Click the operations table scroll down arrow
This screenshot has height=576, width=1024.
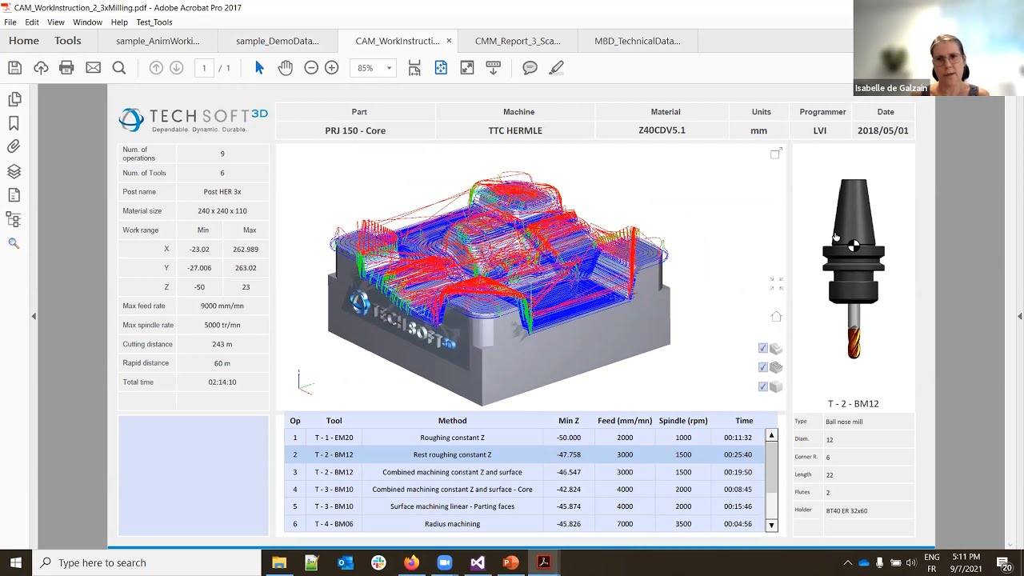(771, 526)
